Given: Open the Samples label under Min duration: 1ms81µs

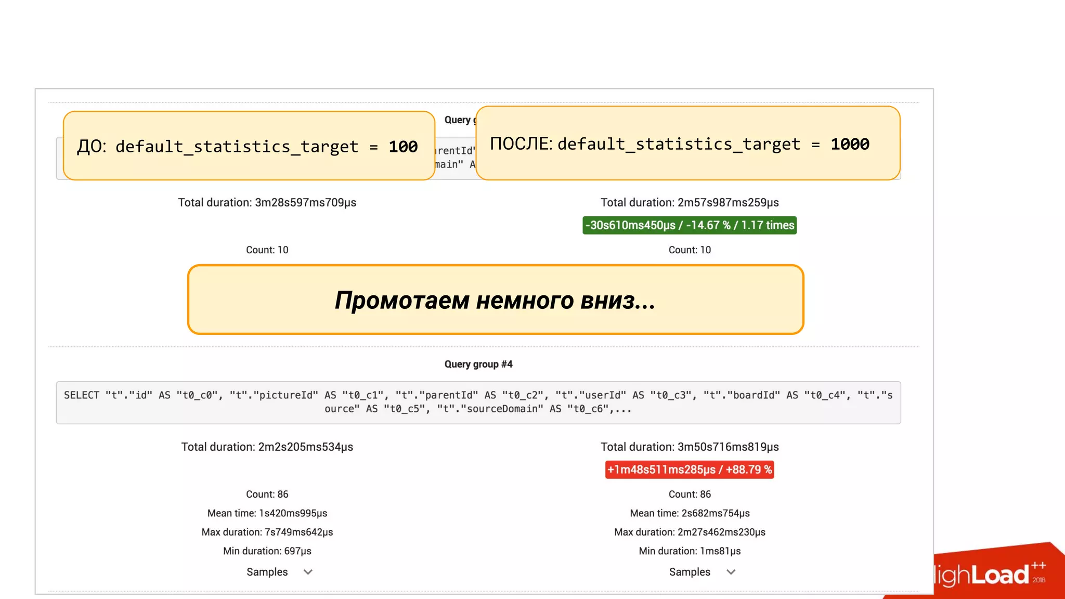Looking at the screenshot, I should pos(690,572).
